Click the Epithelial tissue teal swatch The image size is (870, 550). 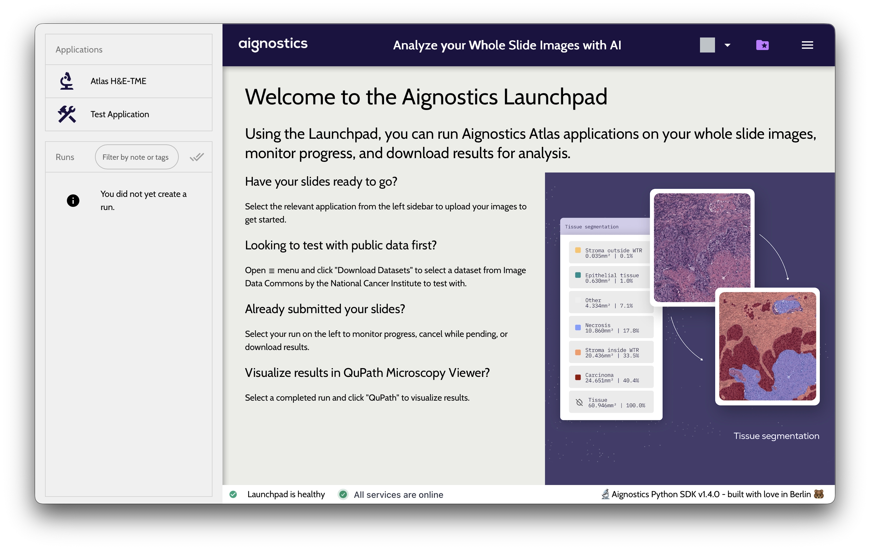tap(578, 275)
